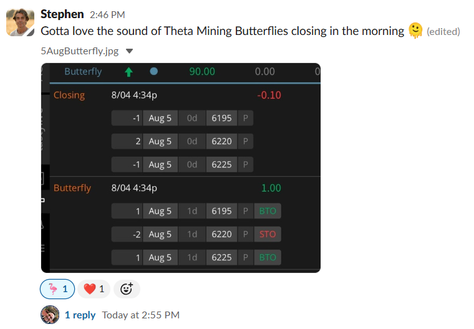This screenshot has height=329, width=474.
Task: Click the Today at 2:55 PM reply time
Action: (141, 315)
